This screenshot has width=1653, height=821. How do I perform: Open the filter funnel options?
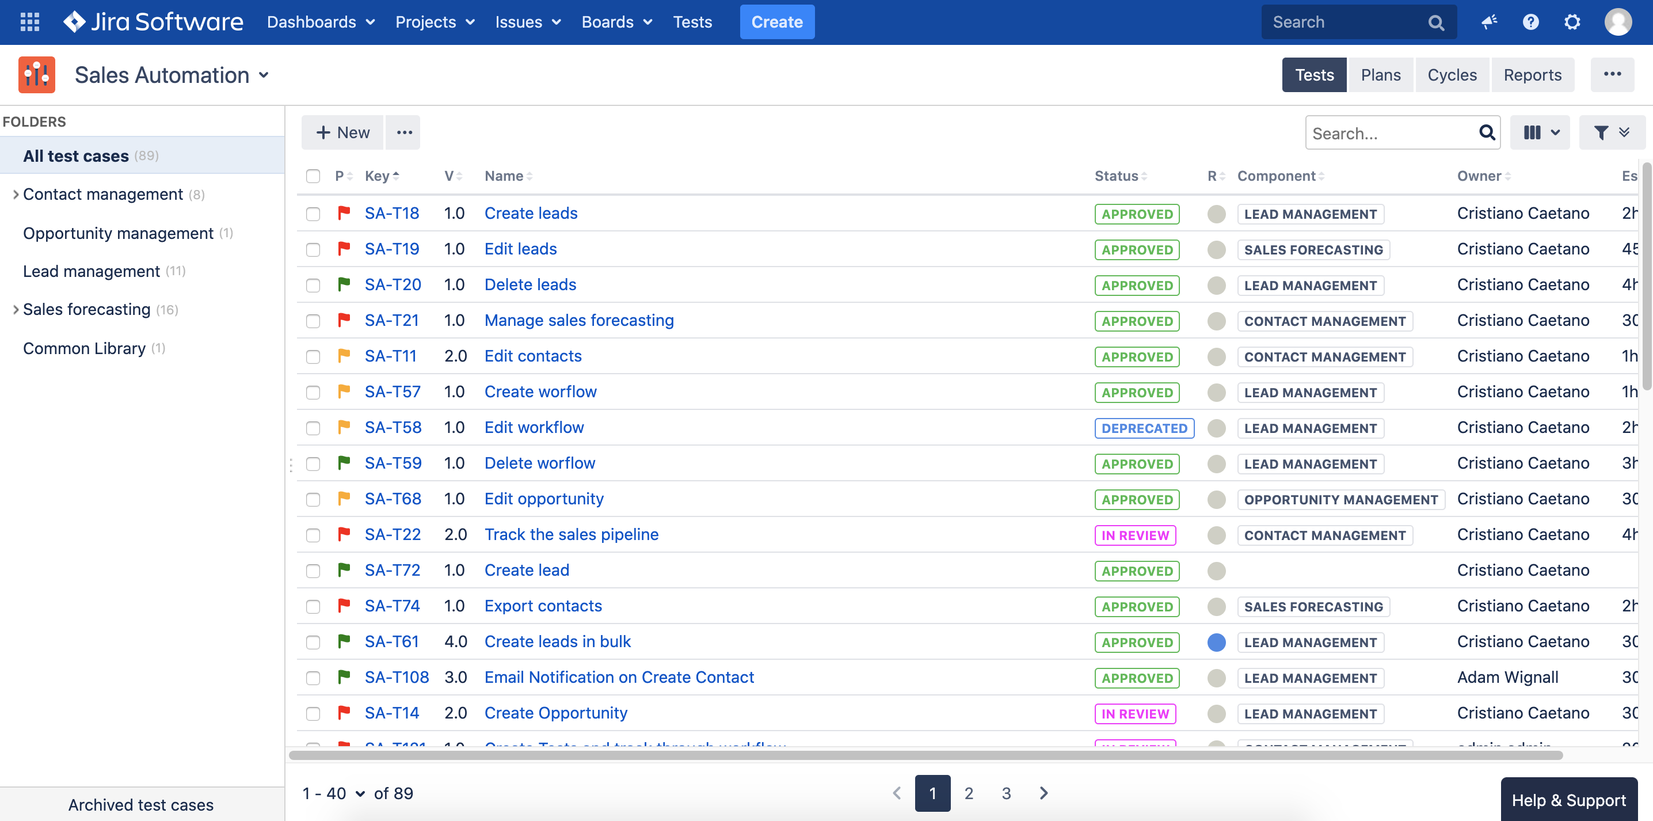[1612, 132]
